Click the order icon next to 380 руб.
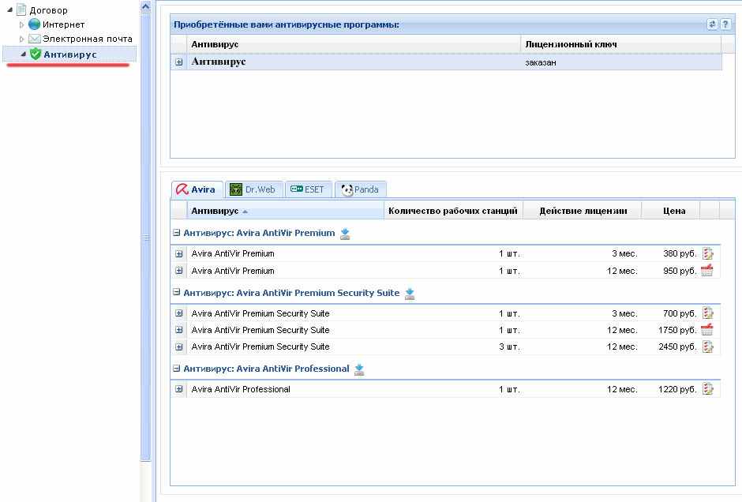This screenshot has width=742, height=502. (707, 253)
